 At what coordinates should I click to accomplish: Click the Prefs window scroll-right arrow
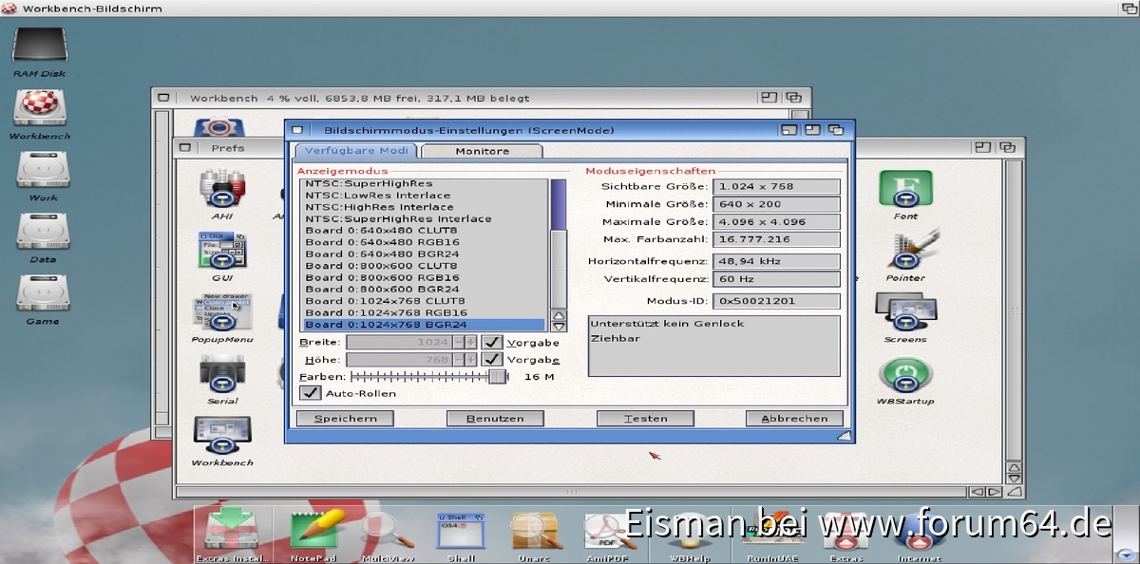point(995,492)
